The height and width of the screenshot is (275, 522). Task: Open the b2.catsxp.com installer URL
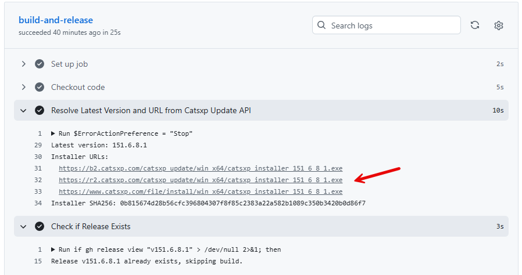201,168
